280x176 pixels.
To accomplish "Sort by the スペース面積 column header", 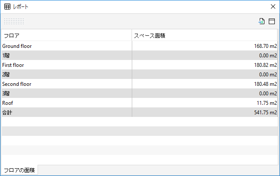I will click(204, 35).
